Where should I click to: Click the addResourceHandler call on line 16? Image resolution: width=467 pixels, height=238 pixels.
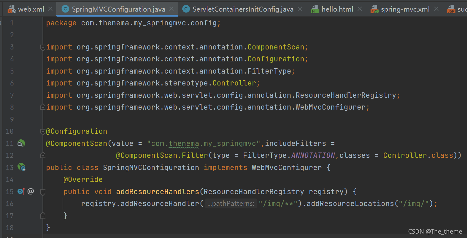(x=160, y=204)
